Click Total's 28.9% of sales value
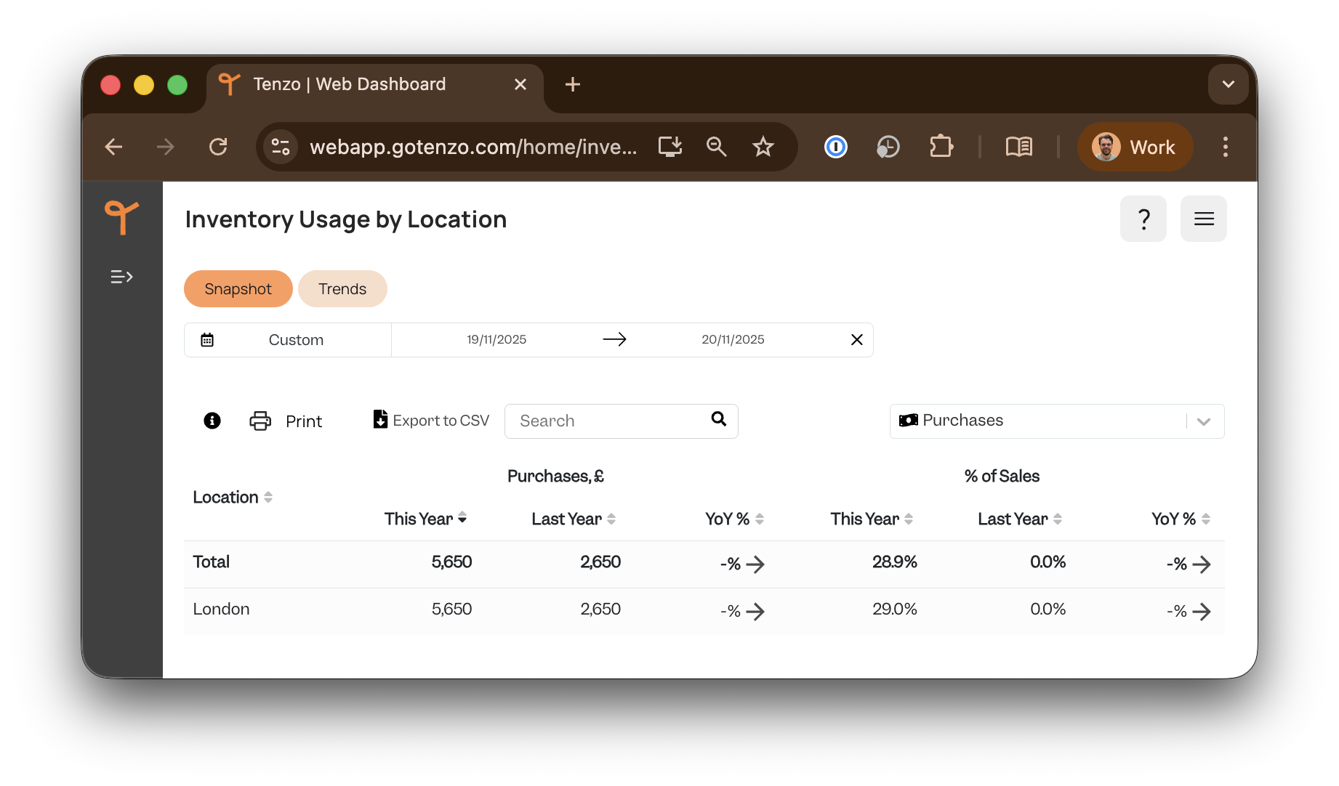Image resolution: width=1339 pixels, height=786 pixels. [x=895, y=562]
